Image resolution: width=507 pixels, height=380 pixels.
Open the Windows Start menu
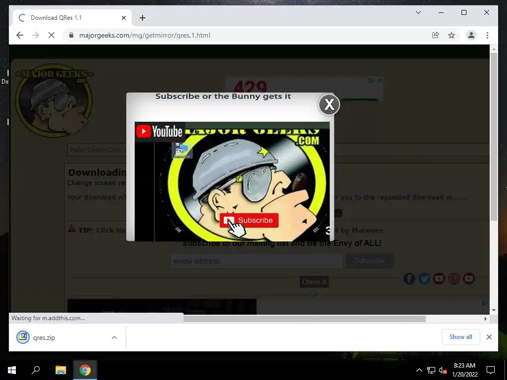[12, 370]
